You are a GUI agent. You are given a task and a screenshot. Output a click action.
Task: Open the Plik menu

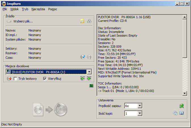point(5,9)
